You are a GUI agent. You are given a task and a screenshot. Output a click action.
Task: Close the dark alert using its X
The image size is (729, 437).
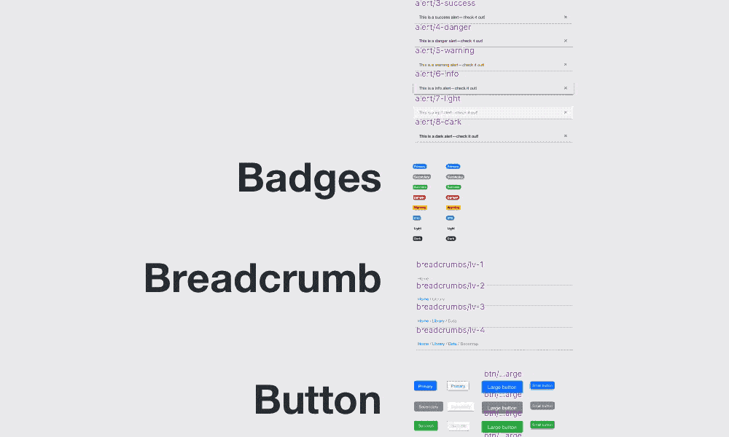coord(565,136)
